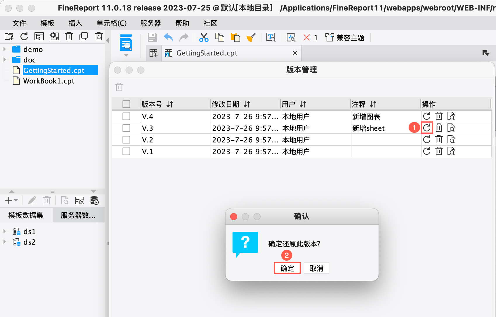Screen dimensions: 496x317
Task: Activate the format painter brush
Action: (x=251, y=38)
